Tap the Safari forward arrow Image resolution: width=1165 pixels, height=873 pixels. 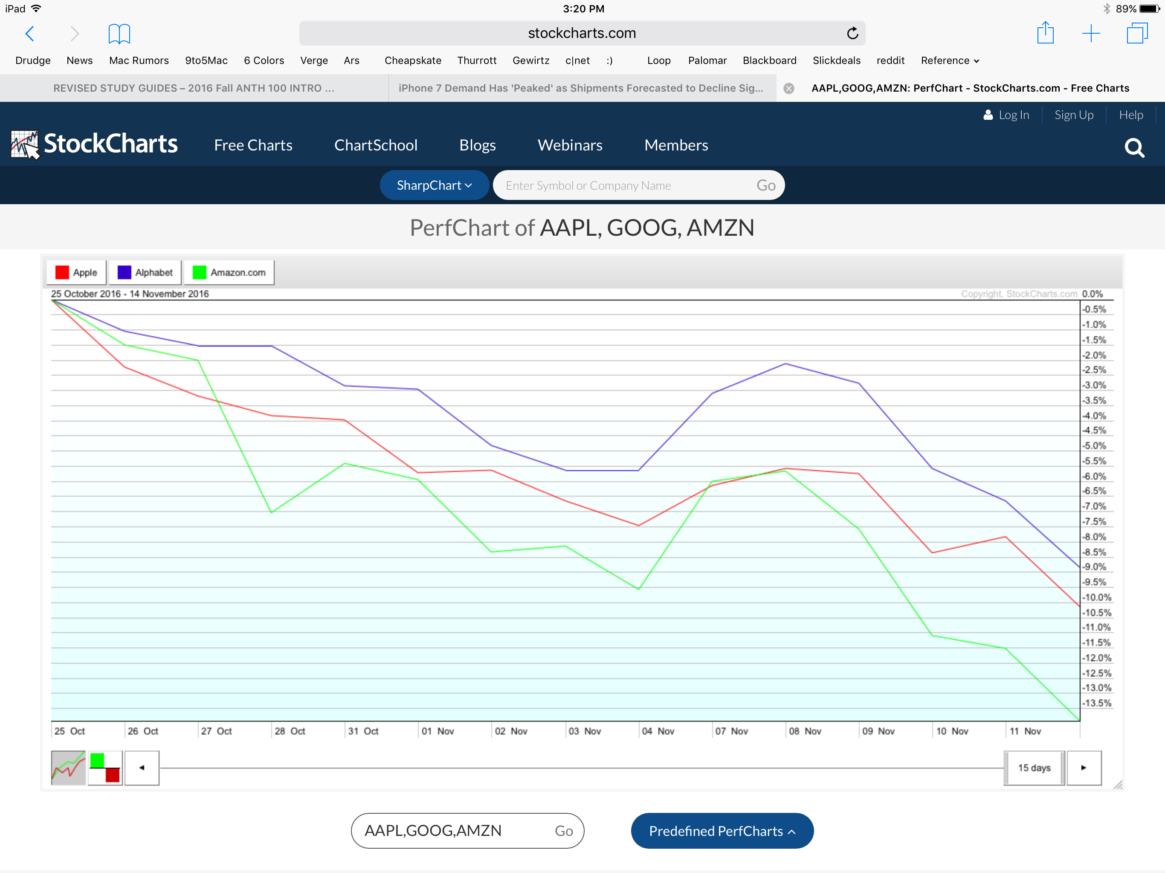(x=75, y=34)
